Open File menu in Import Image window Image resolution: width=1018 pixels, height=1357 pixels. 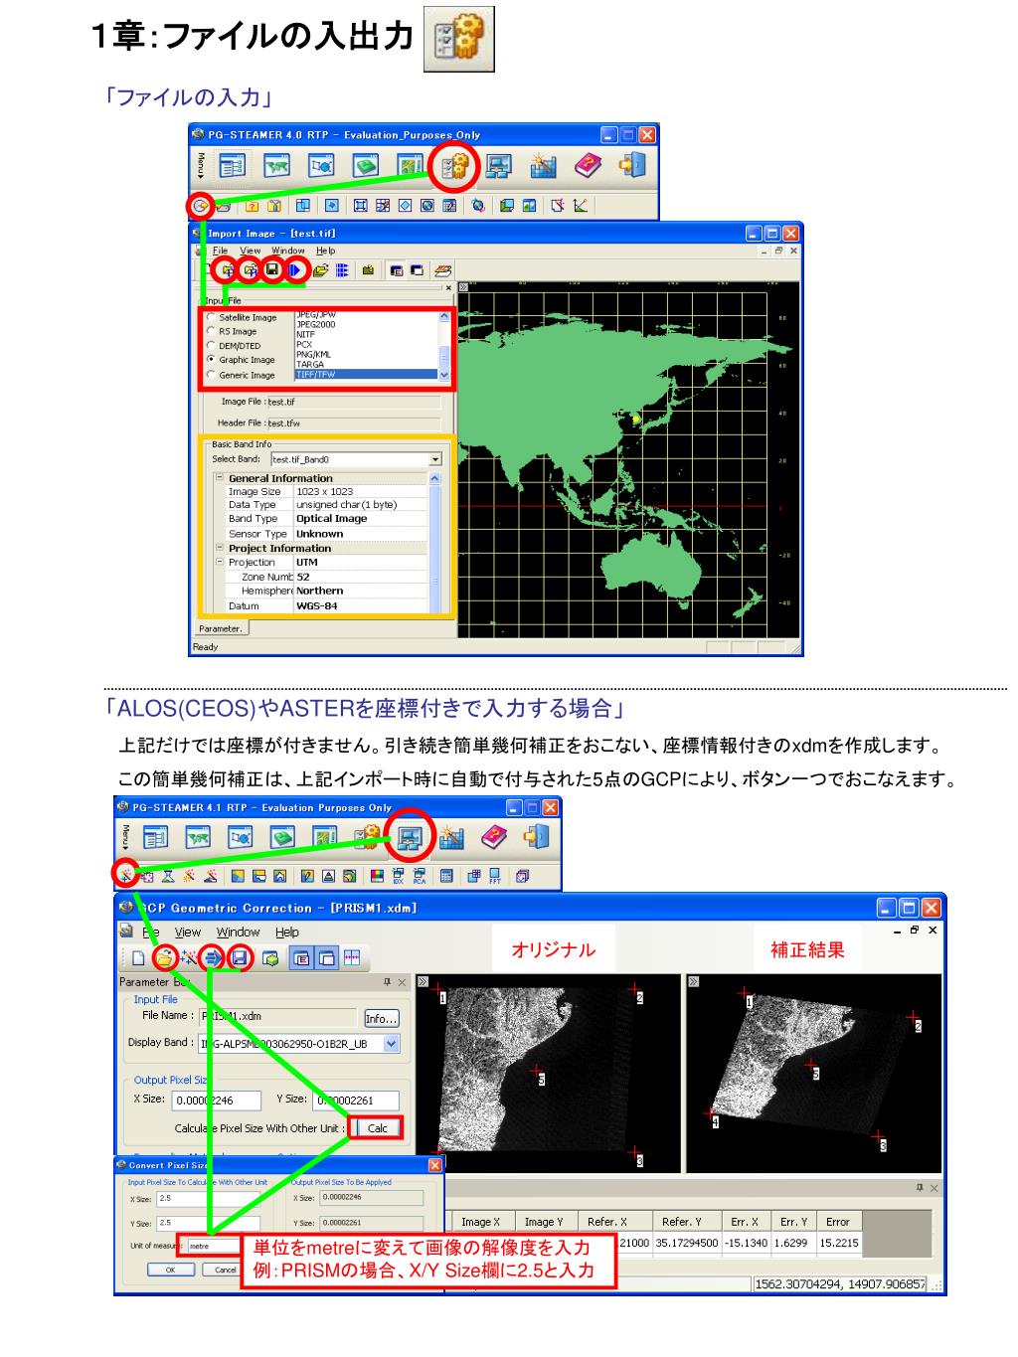(220, 251)
